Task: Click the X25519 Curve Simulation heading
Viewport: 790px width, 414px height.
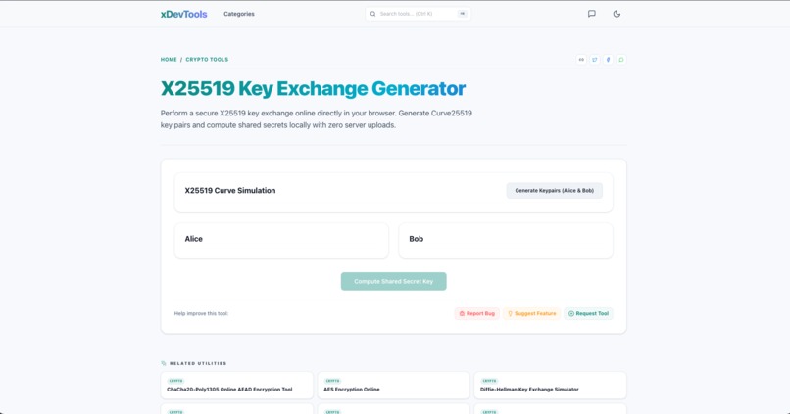Action: click(x=229, y=191)
